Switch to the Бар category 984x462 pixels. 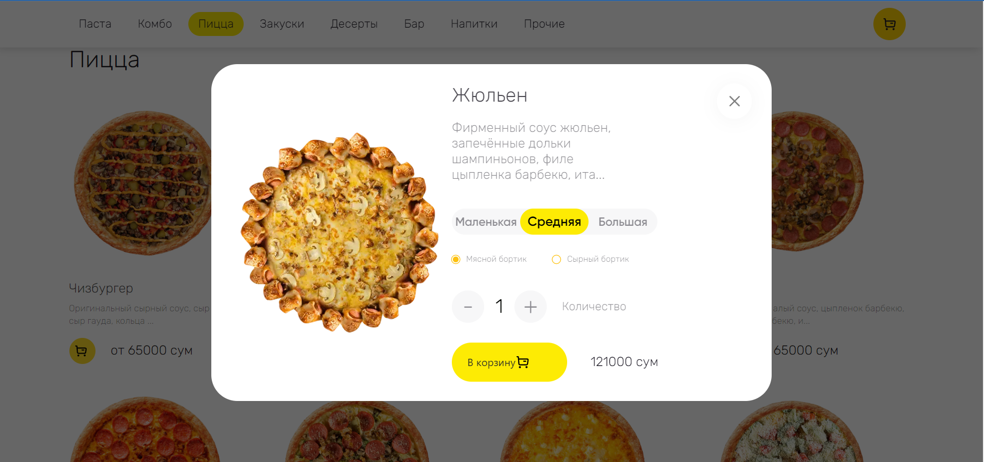point(414,24)
